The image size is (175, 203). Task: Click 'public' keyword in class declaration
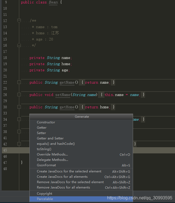[x=27, y=2]
